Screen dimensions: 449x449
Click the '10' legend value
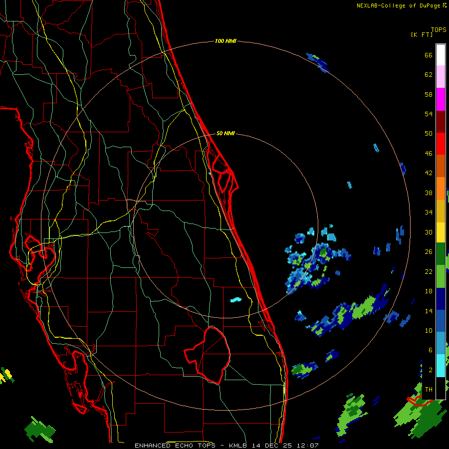(429, 331)
